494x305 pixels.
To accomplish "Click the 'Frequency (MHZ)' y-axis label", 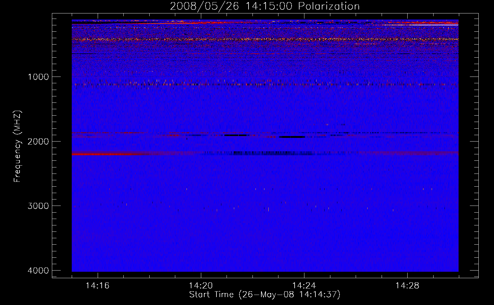I will 17,146.
